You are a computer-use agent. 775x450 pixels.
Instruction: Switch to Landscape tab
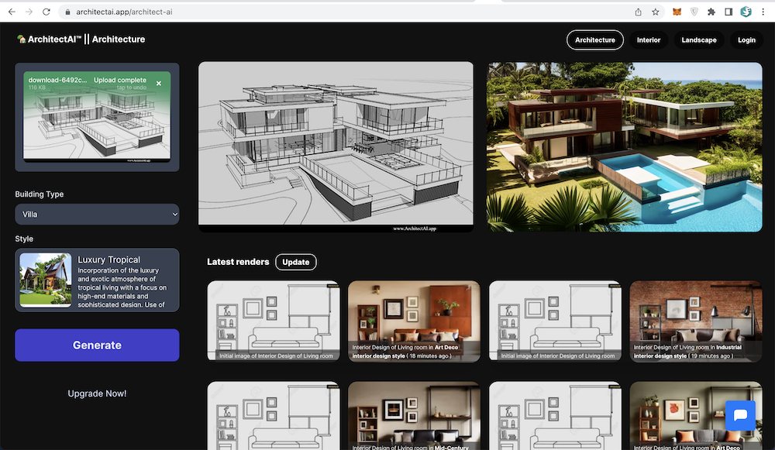tap(699, 40)
